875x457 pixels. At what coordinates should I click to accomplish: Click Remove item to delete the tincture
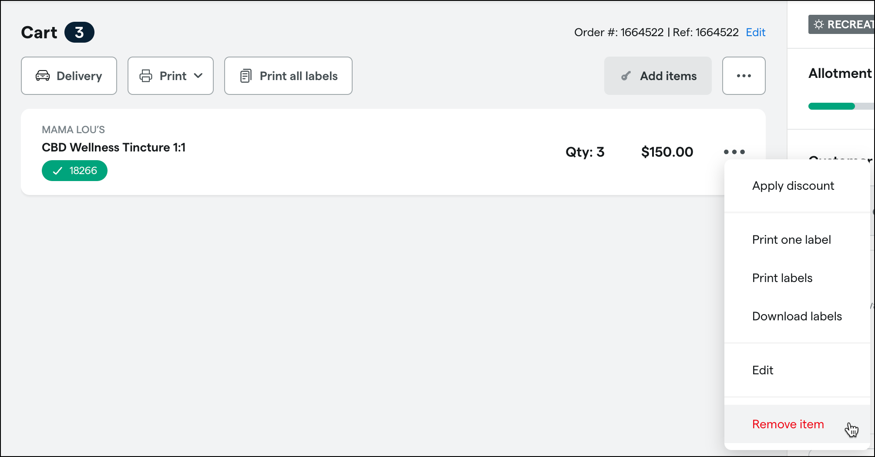click(788, 424)
